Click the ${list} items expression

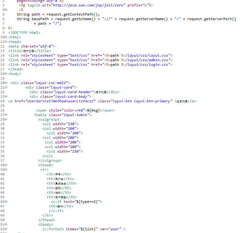point(88,229)
